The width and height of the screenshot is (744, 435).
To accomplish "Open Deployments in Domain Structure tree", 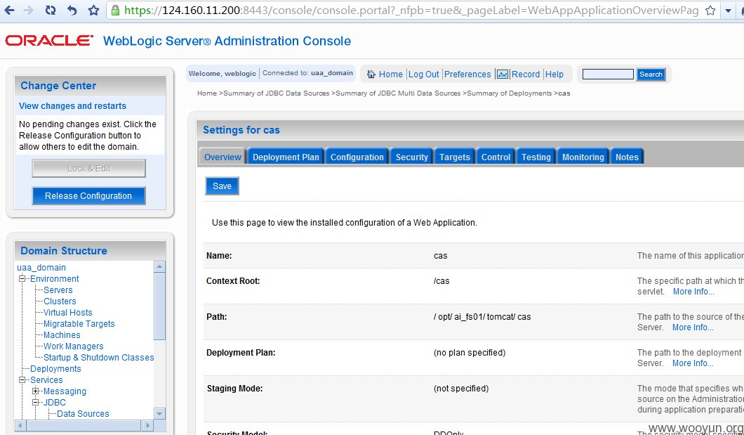I will (x=55, y=368).
